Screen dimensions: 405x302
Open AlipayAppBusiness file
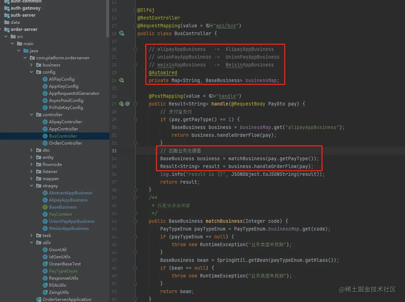coord(68,200)
